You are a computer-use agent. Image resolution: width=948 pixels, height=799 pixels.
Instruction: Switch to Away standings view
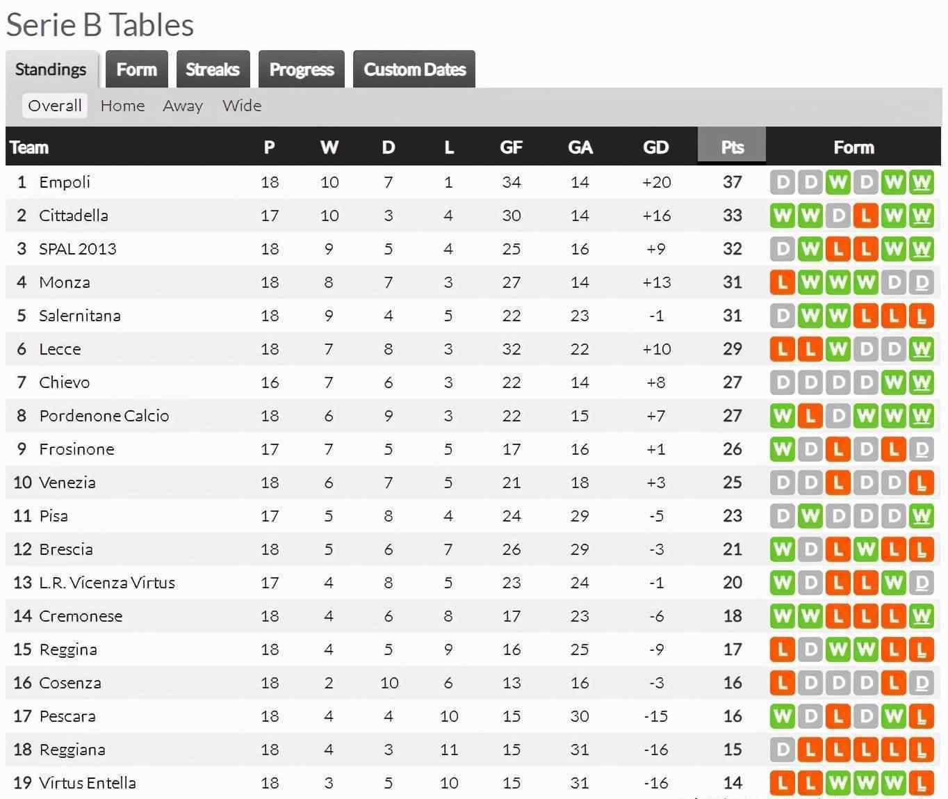[183, 106]
